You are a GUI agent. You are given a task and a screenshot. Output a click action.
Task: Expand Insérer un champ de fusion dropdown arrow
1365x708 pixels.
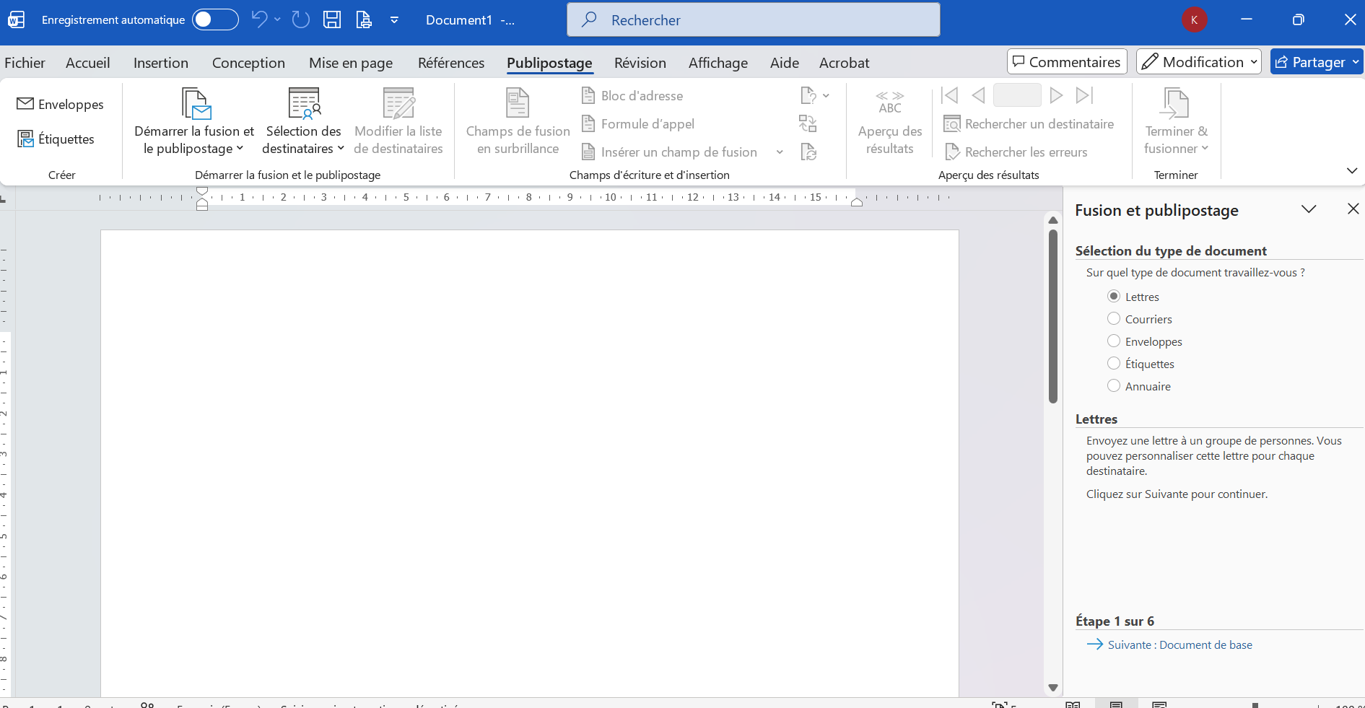tap(780, 152)
